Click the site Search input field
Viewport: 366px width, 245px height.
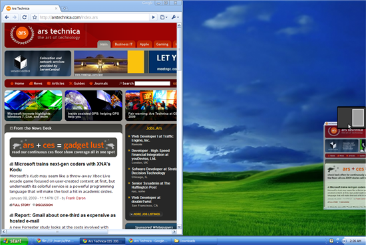(x=152, y=84)
